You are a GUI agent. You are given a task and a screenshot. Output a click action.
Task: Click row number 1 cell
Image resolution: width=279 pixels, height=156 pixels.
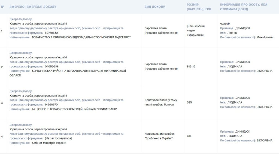2,31
